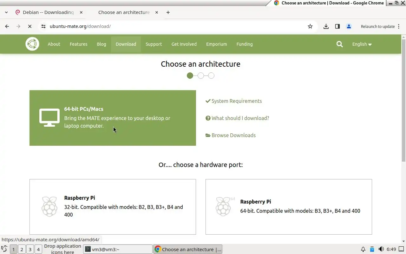Screen dimensions: 406x254
Task: Click the 32-bit Raspberry Pi logo icon
Action: 49,206
